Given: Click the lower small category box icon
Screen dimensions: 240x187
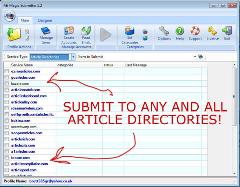Looking at the screenshot, I should point(145,38).
